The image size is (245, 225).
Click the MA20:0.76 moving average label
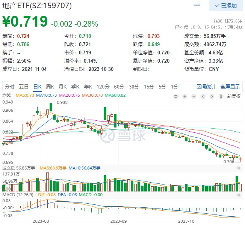coord(69,95)
